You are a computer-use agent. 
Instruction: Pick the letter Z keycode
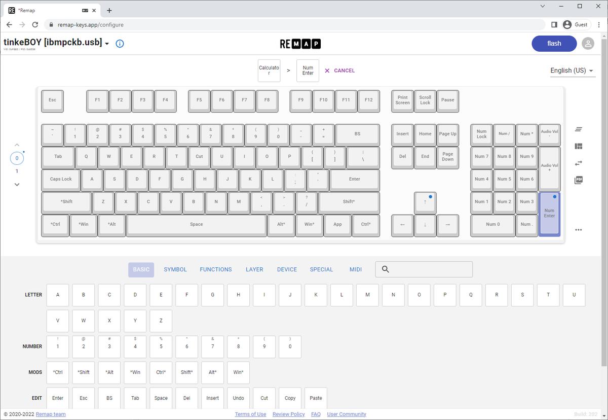click(161, 321)
